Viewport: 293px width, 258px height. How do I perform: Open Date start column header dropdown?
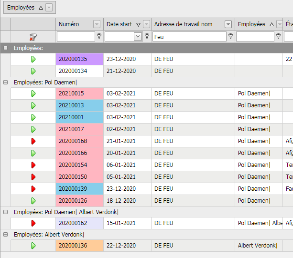[x=146, y=24]
